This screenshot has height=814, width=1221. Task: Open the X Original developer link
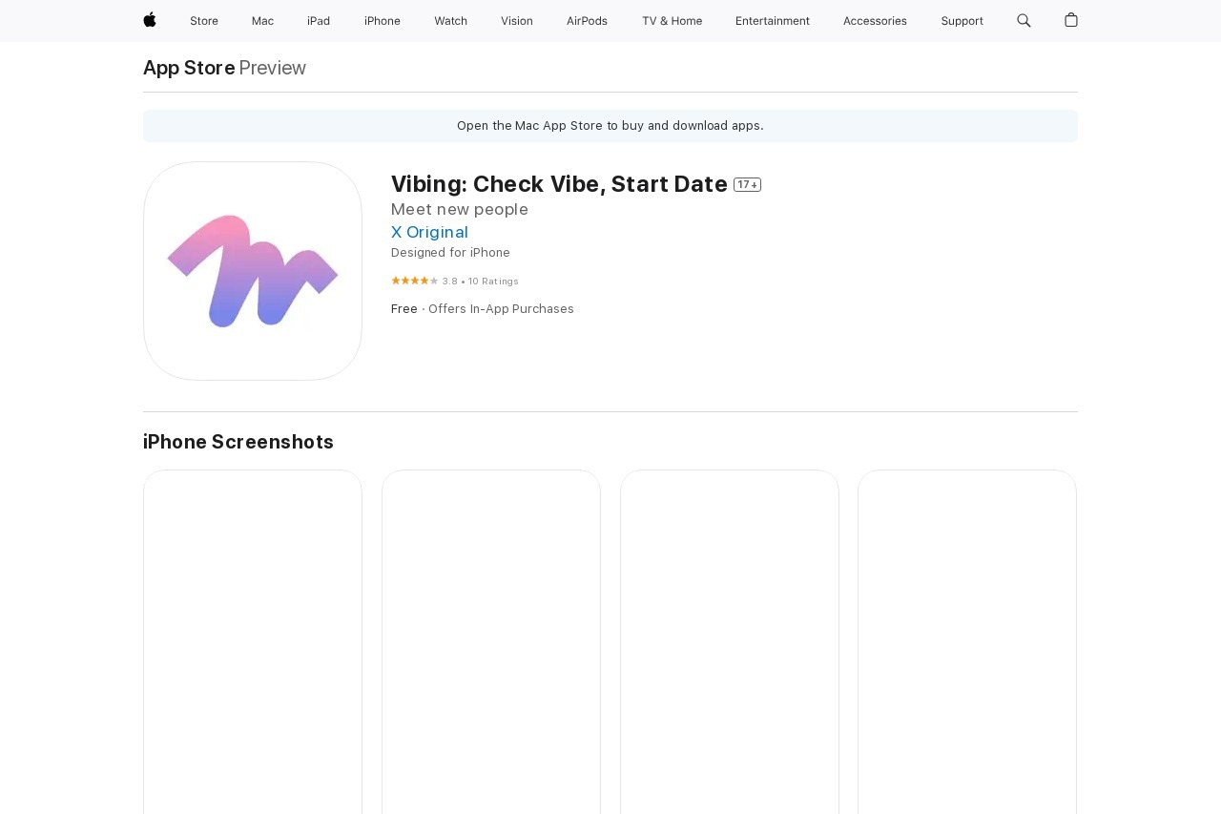429,232
